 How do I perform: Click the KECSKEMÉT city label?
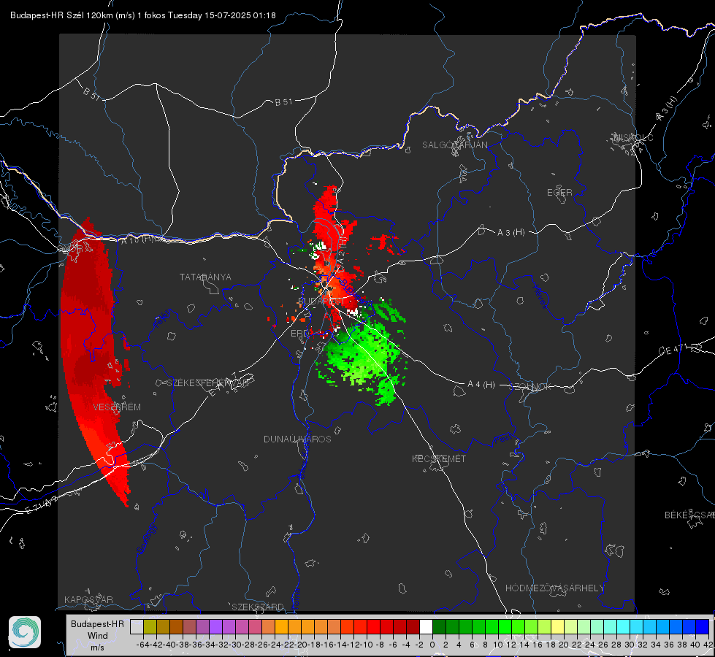[x=439, y=458]
